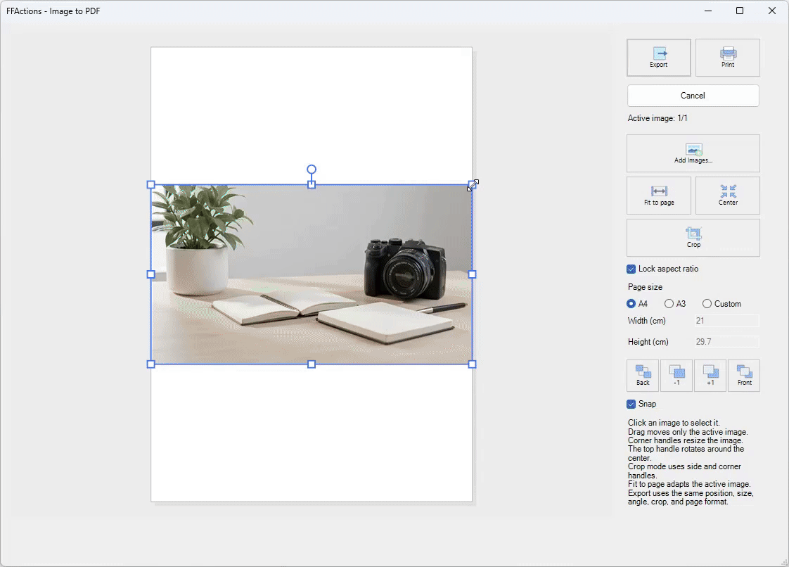Click 'Active image: 1/1' text
The image size is (789, 567).
click(x=657, y=118)
